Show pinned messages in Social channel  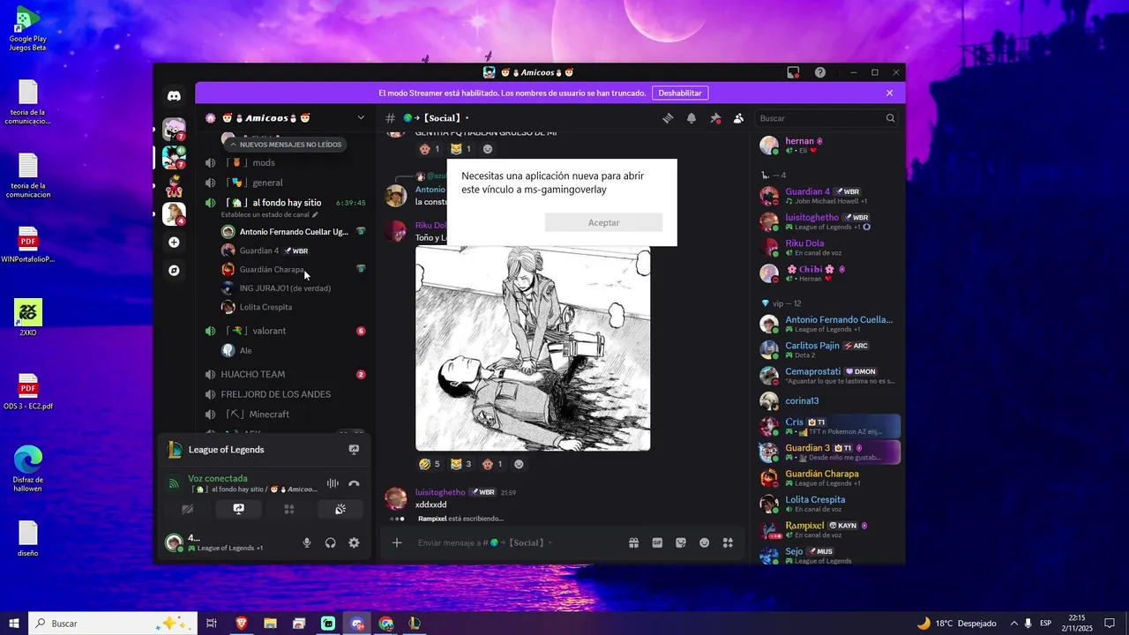[x=715, y=118]
